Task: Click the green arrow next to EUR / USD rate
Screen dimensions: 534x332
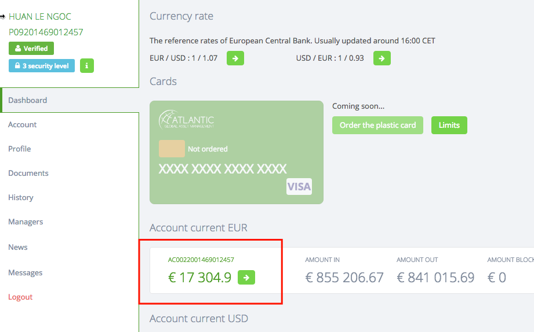Action: click(235, 58)
